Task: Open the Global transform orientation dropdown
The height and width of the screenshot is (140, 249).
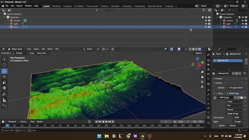Action: [x=89, y=49]
